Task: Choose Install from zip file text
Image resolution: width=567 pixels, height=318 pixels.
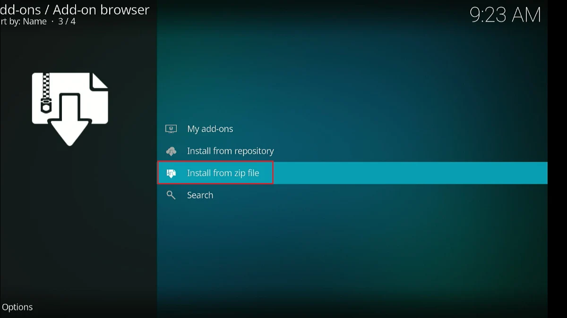Action: click(223, 173)
